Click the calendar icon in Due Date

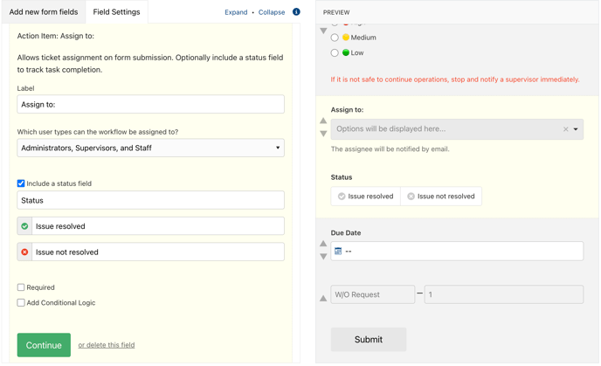tap(338, 251)
